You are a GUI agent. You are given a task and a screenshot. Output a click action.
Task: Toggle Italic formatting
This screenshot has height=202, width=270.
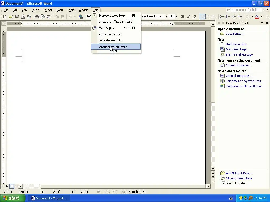pos(189,17)
